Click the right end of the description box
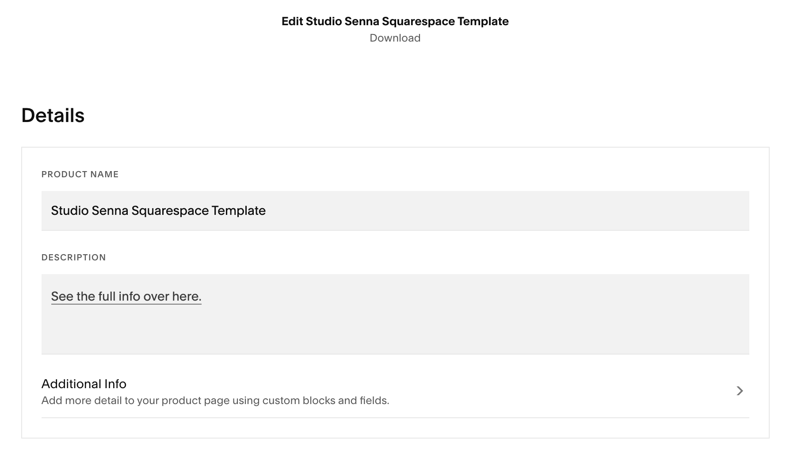Image resolution: width=794 pixels, height=458 pixels. (734, 314)
